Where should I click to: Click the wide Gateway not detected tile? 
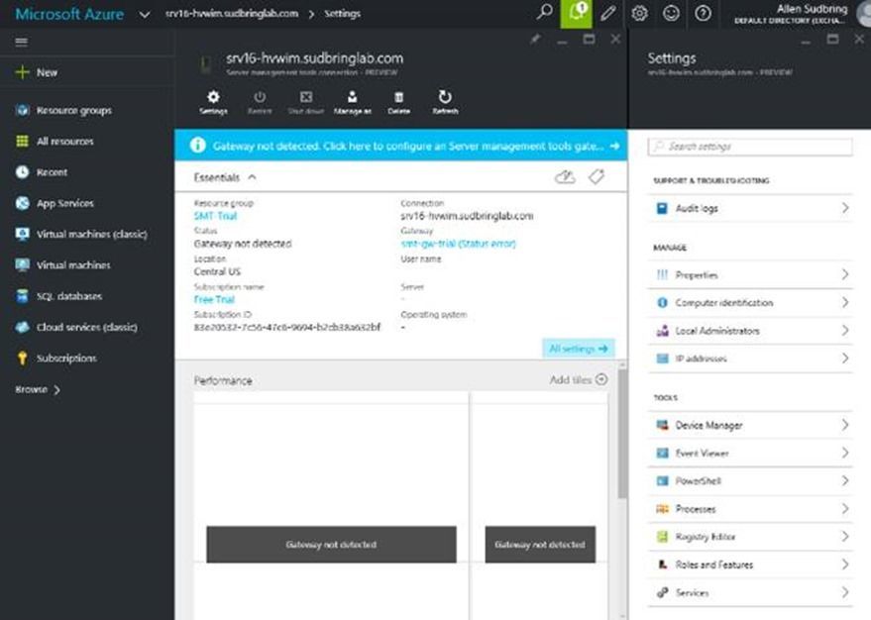(x=331, y=545)
